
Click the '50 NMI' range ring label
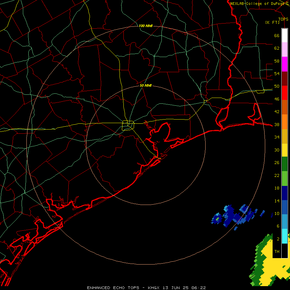point(146,85)
